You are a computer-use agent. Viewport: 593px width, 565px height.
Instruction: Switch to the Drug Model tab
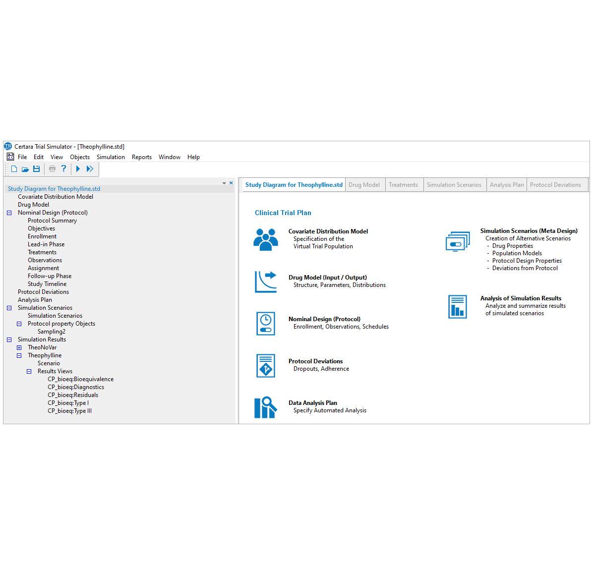coord(364,185)
